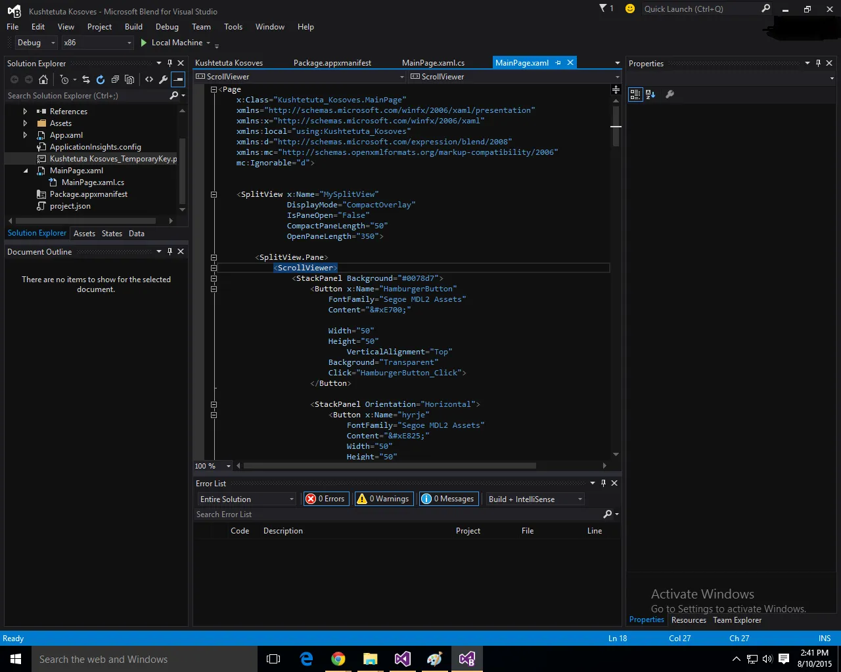
Task: Toggle the 0 Errors filter
Action: click(x=326, y=499)
